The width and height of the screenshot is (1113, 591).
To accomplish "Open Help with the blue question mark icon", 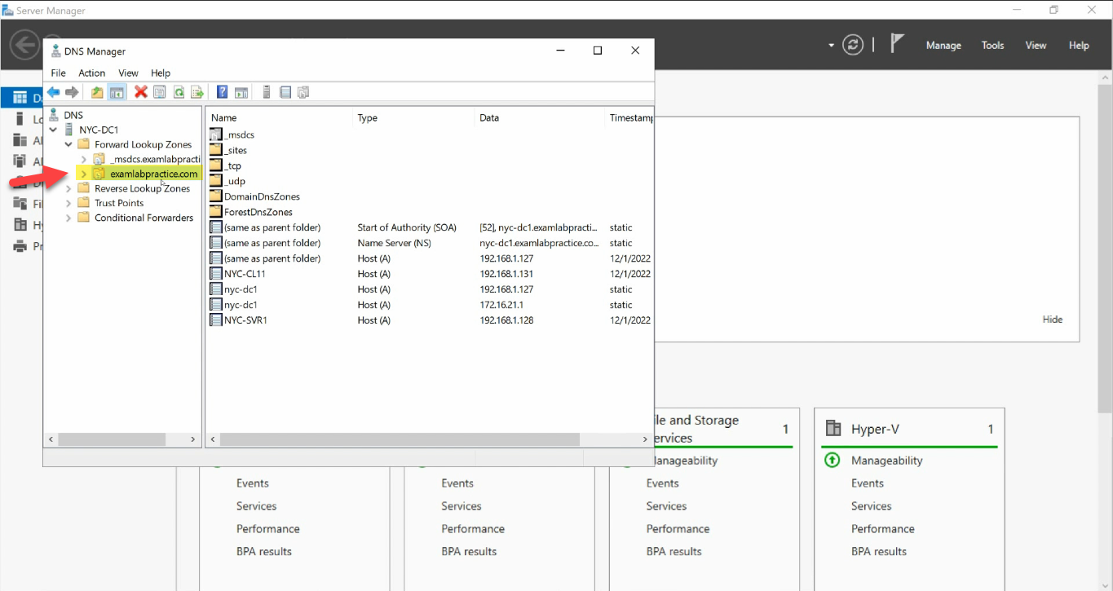I will pyautogui.click(x=222, y=92).
